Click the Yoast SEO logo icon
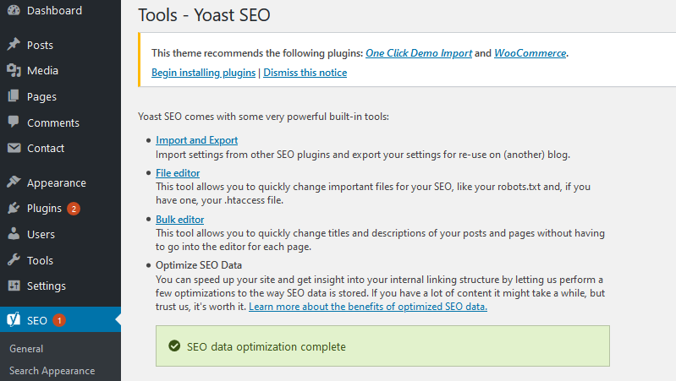The width and height of the screenshot is (676, 381). click(14, 319)
